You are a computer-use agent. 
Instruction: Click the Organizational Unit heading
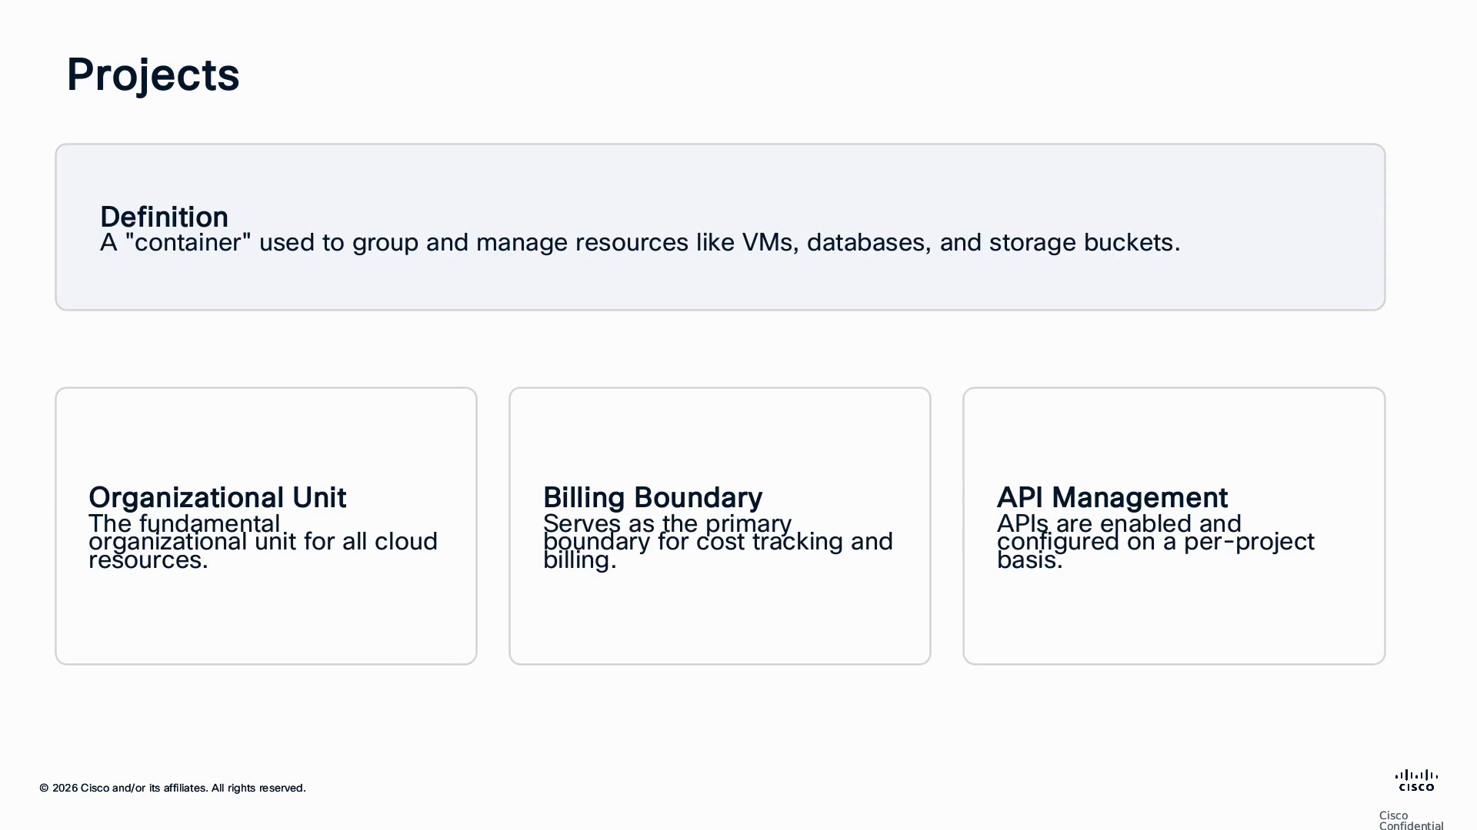218,497
